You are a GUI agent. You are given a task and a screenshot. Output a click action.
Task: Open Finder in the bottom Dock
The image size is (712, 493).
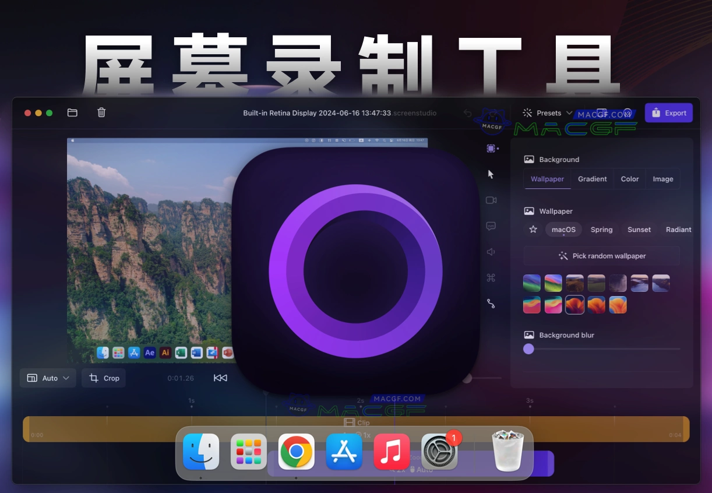click(201, 452)
